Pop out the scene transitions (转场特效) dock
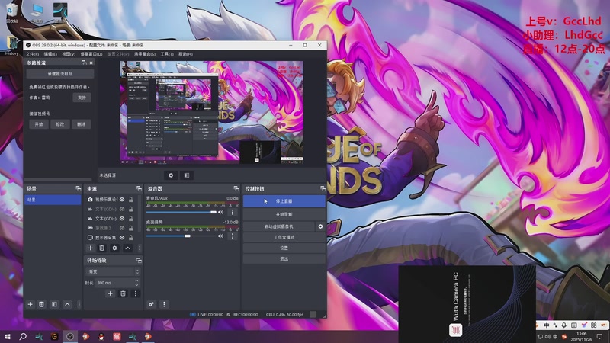 139,260
